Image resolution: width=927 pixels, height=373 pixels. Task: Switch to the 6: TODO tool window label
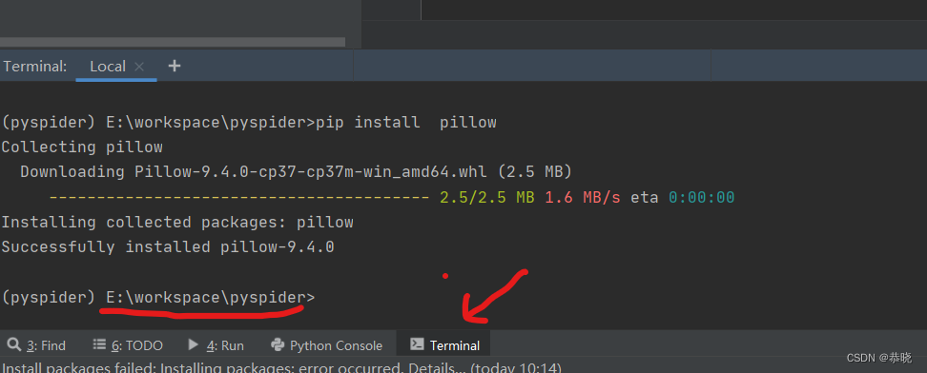point(136,345)
